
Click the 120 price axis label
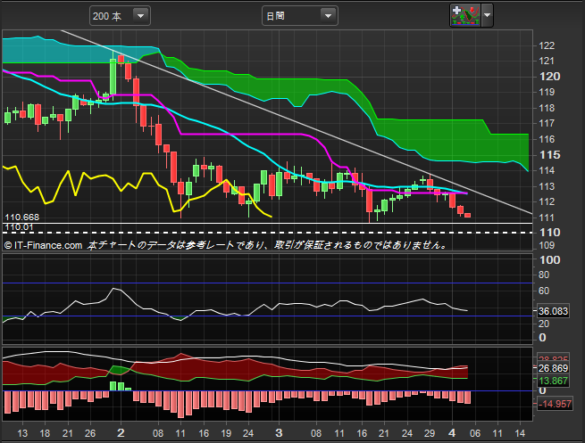[x=549, y=77]
